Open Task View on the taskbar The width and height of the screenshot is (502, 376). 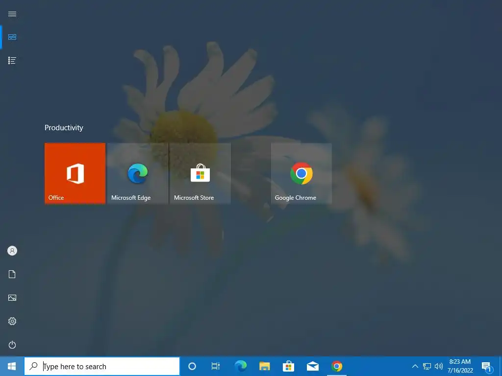pos(216,366)
